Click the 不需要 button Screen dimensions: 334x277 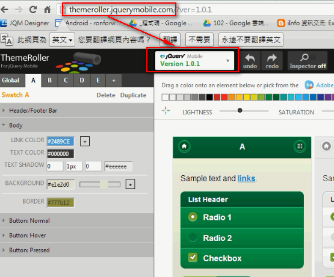(199, 40)
